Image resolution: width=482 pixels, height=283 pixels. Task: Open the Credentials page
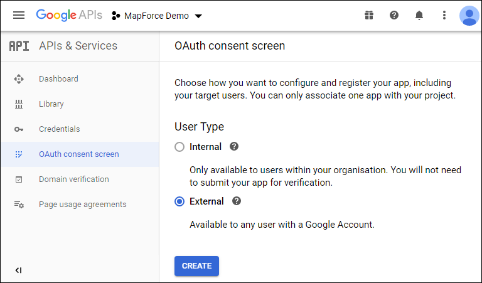(59, 129)
